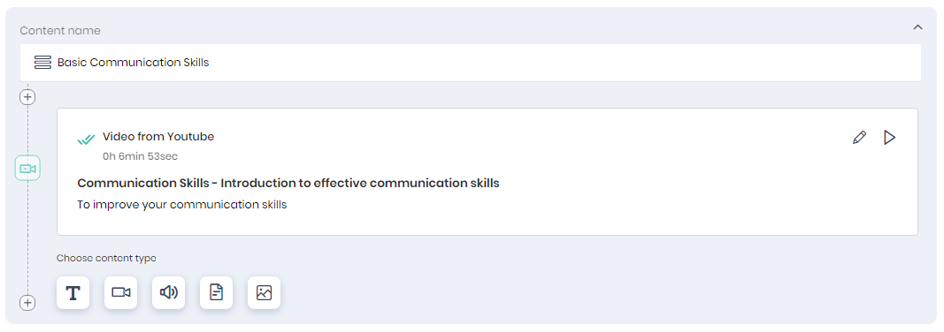Click the stacked lines icon beside content name

coord(42,62)
